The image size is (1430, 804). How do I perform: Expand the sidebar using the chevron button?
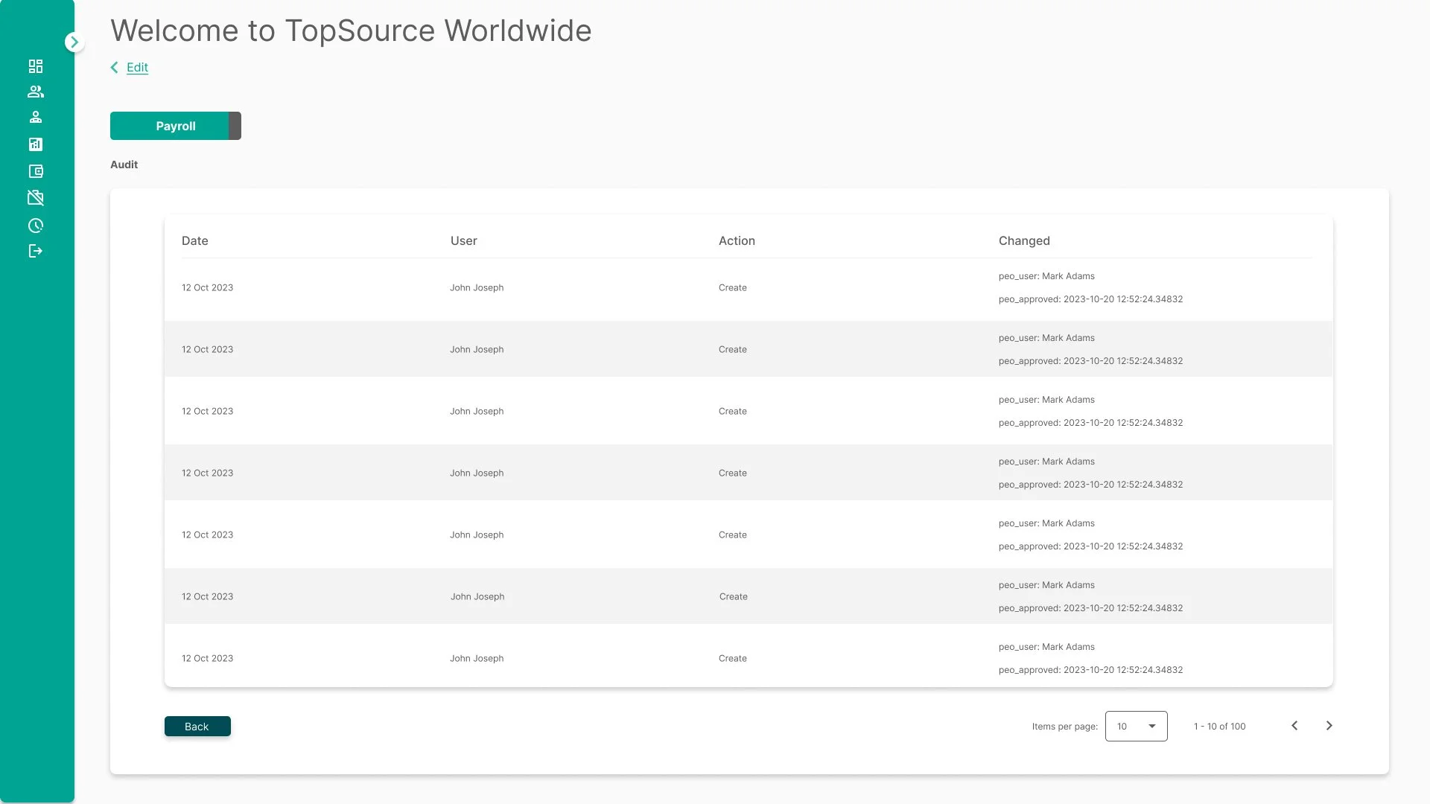tap(74, 42)
